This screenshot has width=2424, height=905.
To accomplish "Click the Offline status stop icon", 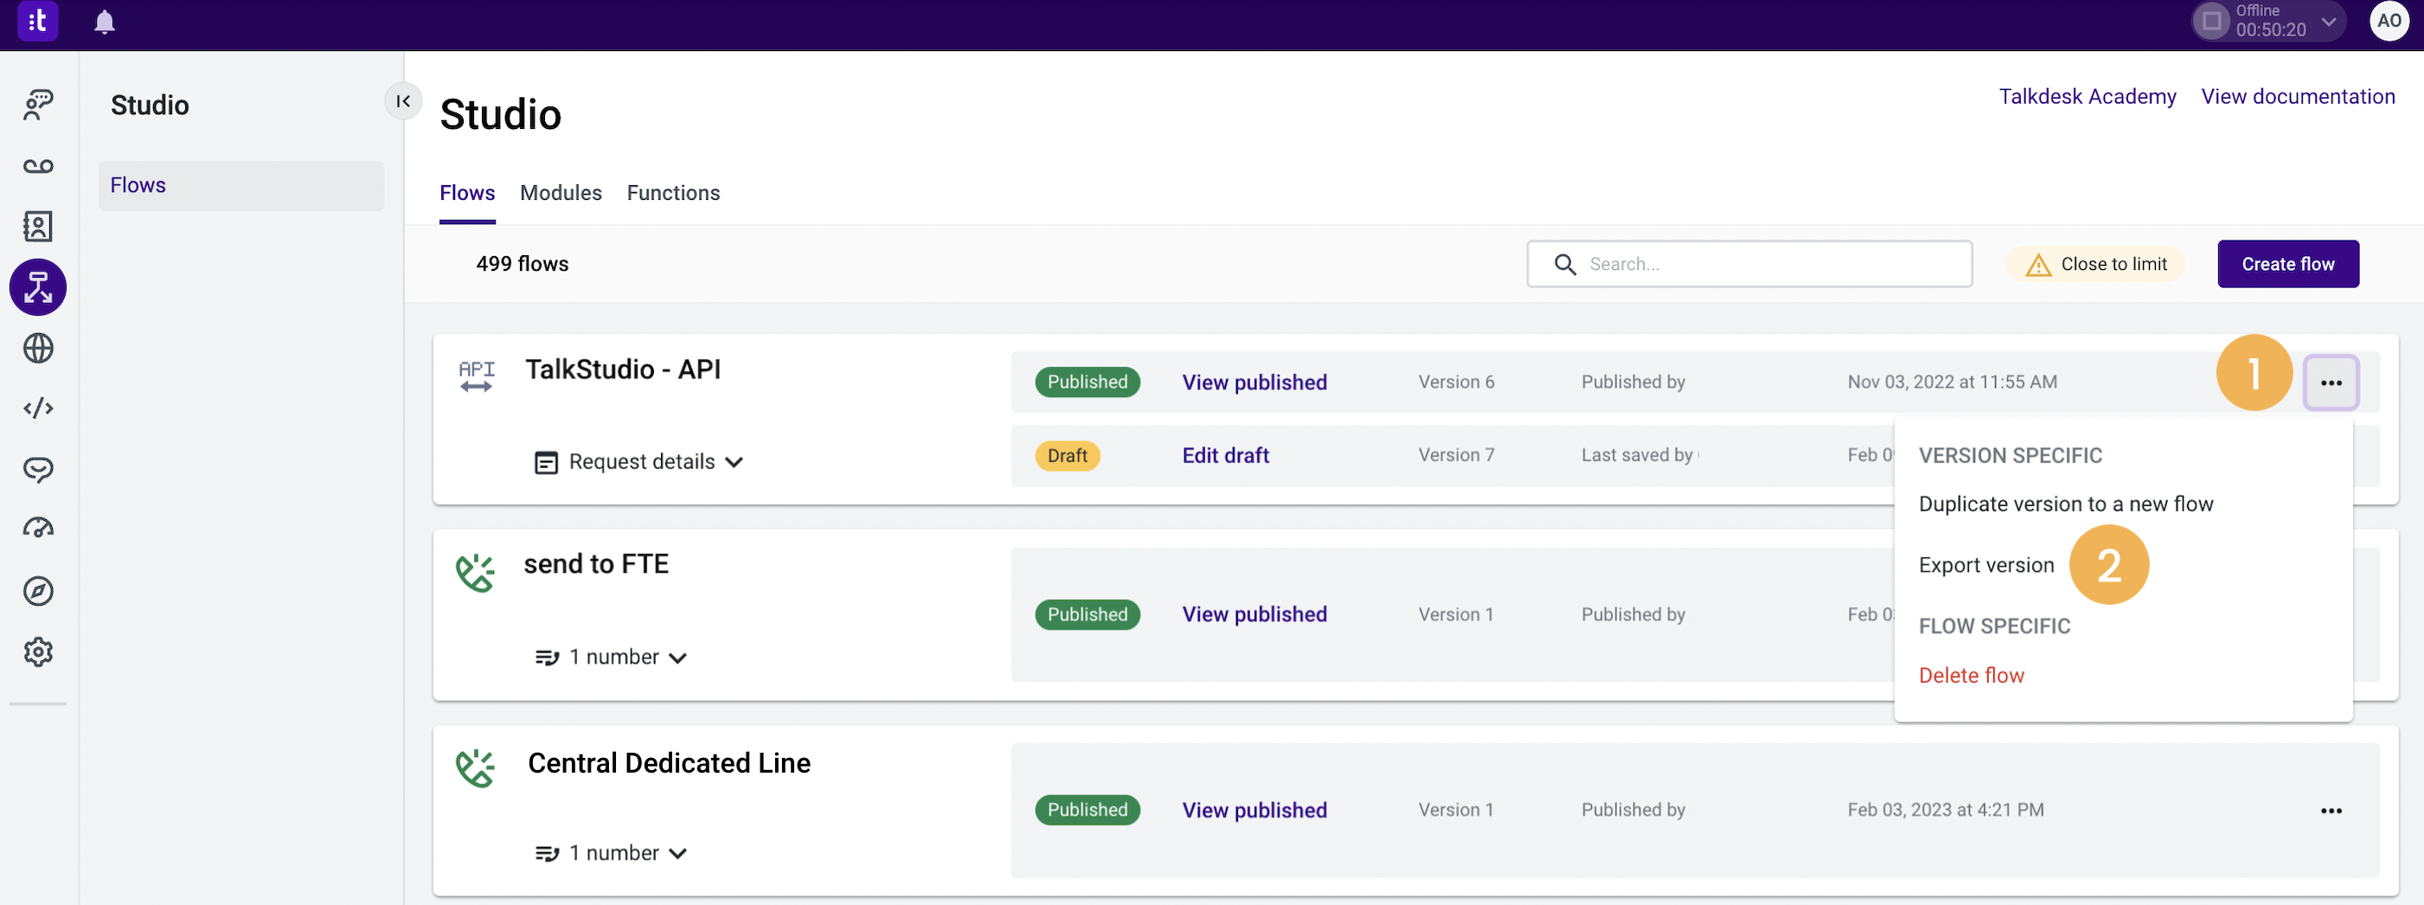I will [x=2211, y=21].
